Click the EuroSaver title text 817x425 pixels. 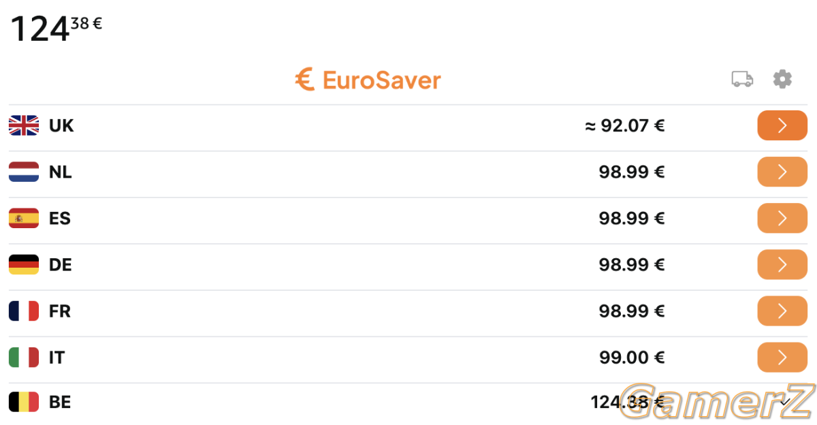click(381, 80)
